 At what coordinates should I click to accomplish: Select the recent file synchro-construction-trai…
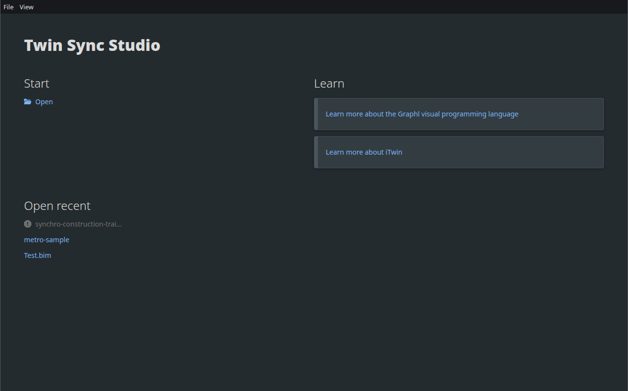78,224
